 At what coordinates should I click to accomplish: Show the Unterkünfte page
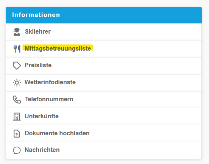(42, 116)
